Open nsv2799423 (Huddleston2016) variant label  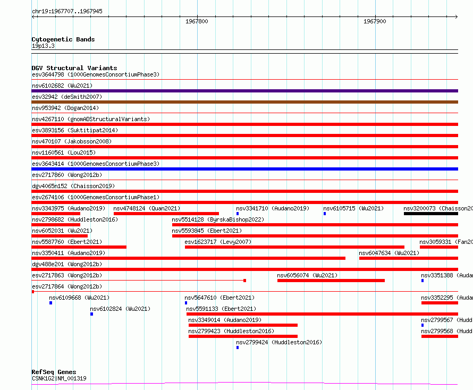point(231,331)
